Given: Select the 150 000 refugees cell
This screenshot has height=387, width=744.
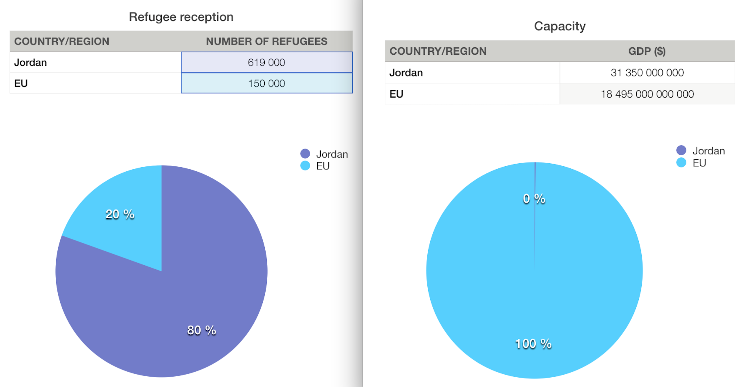Looking at the screenshot, I should [266, 83].
